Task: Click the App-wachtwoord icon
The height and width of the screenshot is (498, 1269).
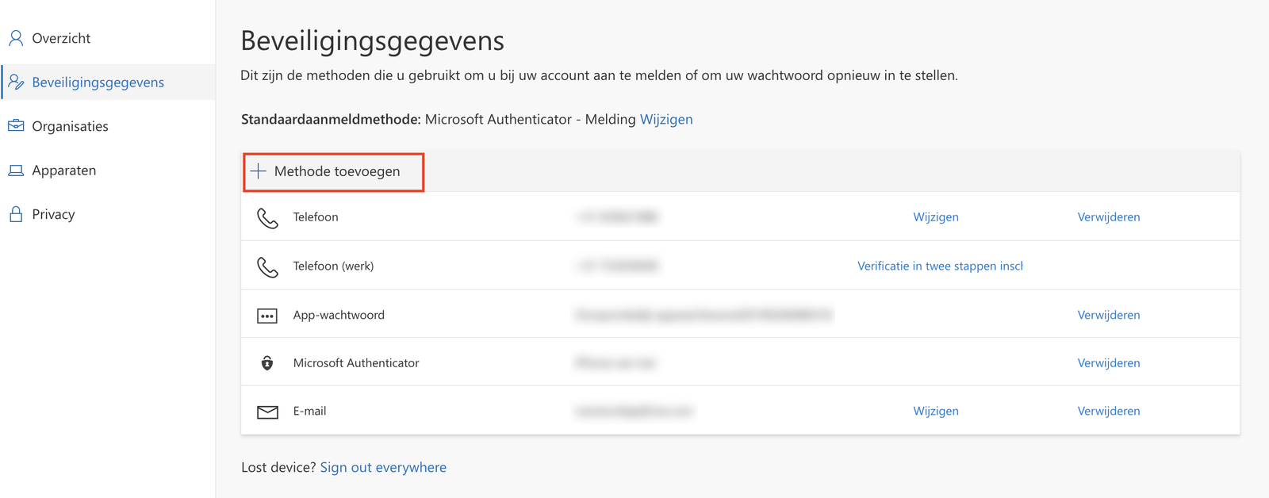Action: point(267,316)
